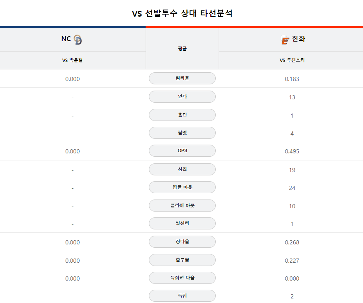The image size is (363, 303).
Task: Select the 득점권 타율 button
Action: pyautogui.click(x=182, y=278)
